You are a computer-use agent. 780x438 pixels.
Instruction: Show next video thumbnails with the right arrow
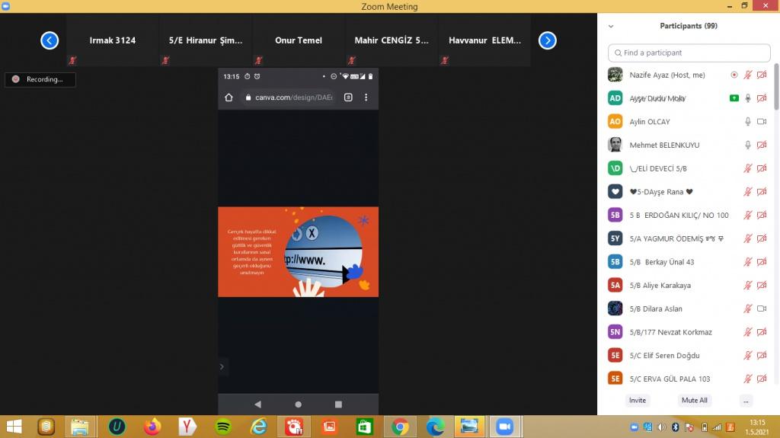pyautogui.click(x=547, y=40)
